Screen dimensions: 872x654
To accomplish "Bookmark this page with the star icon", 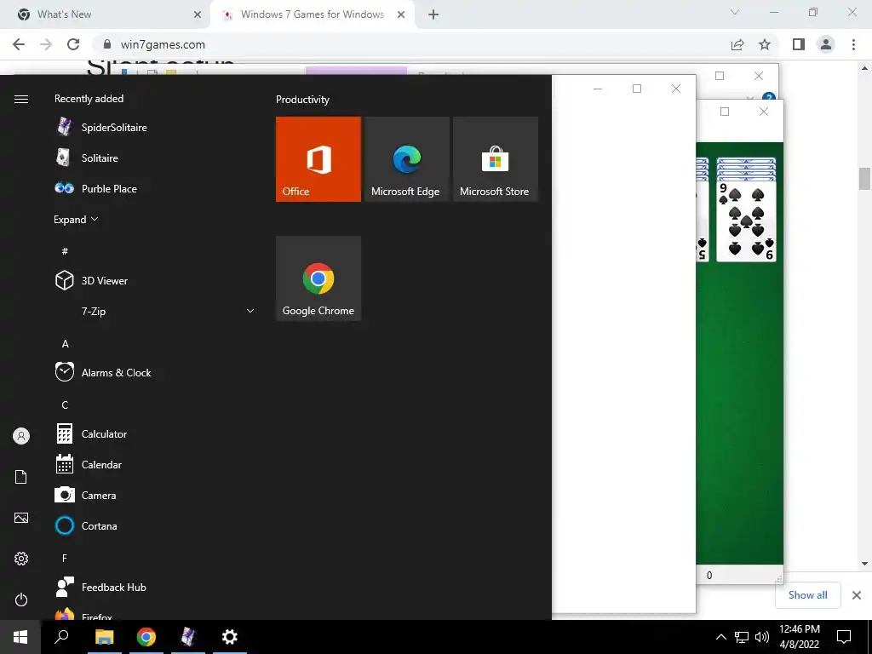I will (x=765, y=44).
